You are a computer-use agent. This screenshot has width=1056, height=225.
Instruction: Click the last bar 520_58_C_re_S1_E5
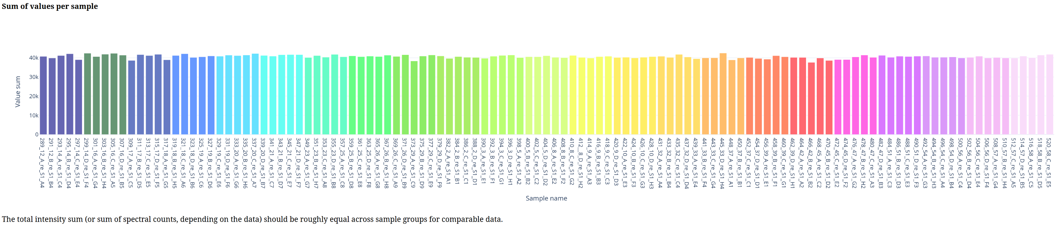(x=1050, y=94)
